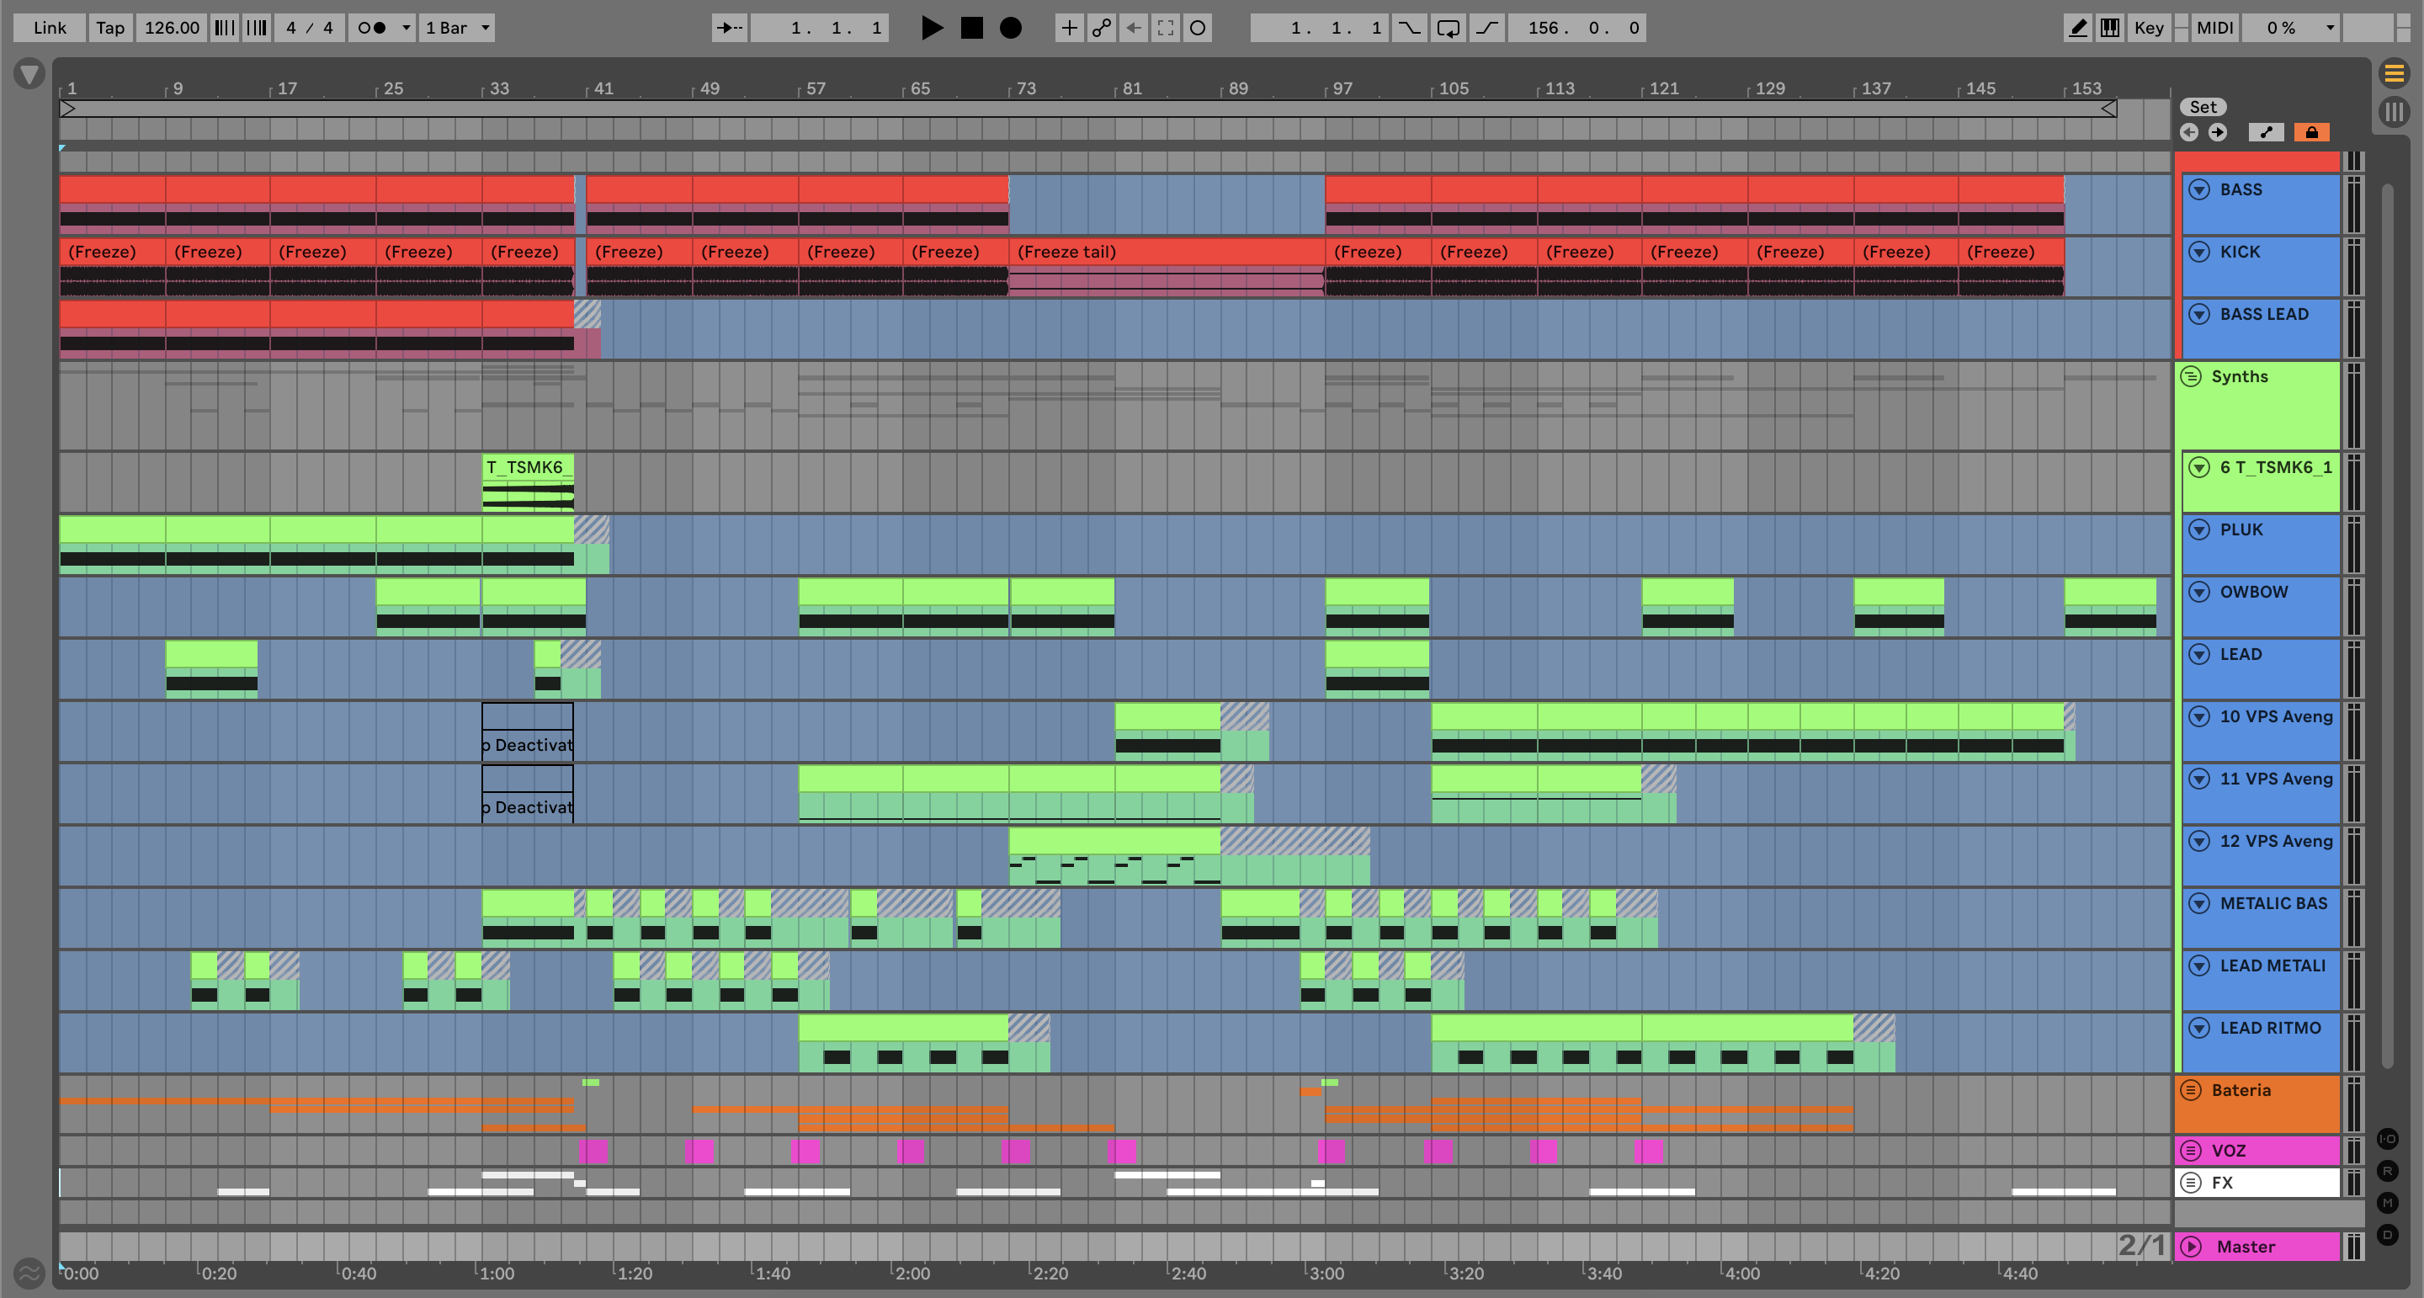Image resolution: width=2424 pixels, height=1298 pixels.
Task: Enable the Punch-In switch
Action: 1409,27
